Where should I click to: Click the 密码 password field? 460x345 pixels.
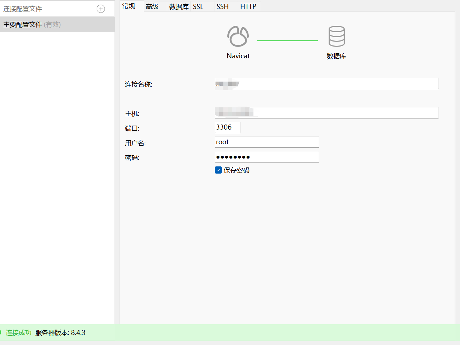click(267, 157)
